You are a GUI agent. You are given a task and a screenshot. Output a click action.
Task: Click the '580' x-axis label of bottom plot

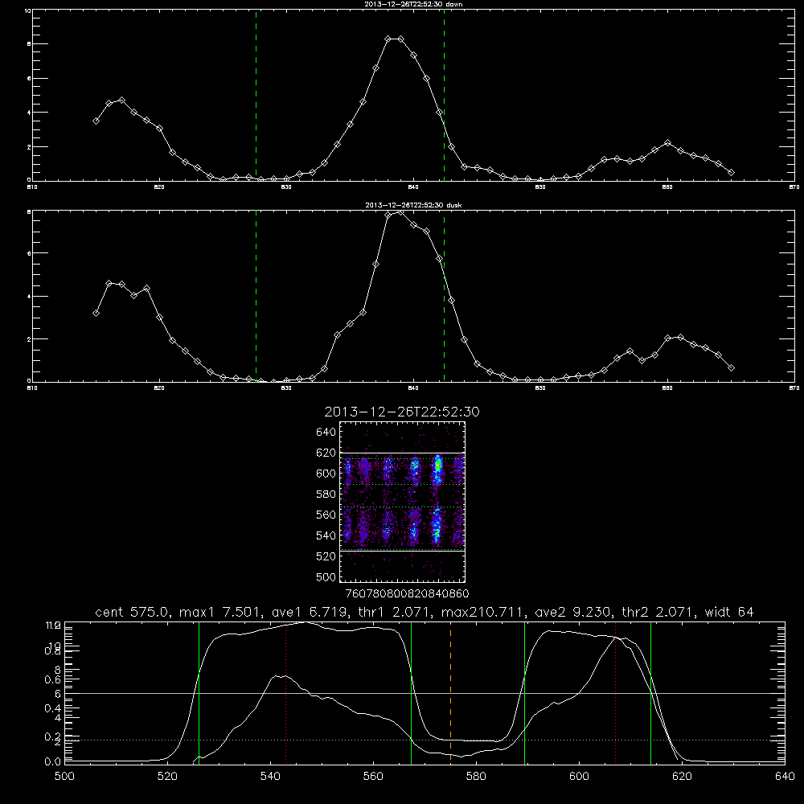[x=476, y=777]
